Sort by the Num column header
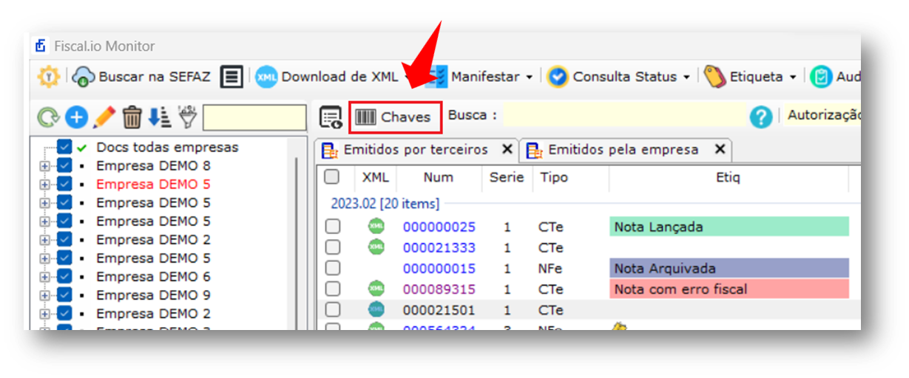Viewport: 909px width, 378px height. [x=439, y=177]
